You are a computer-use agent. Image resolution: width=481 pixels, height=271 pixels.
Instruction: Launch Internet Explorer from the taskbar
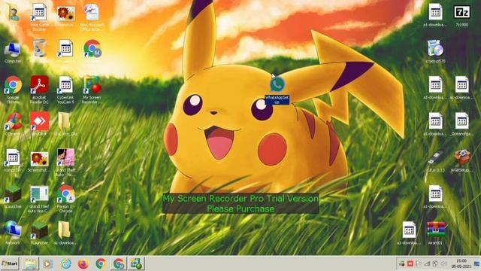point(65,263)
